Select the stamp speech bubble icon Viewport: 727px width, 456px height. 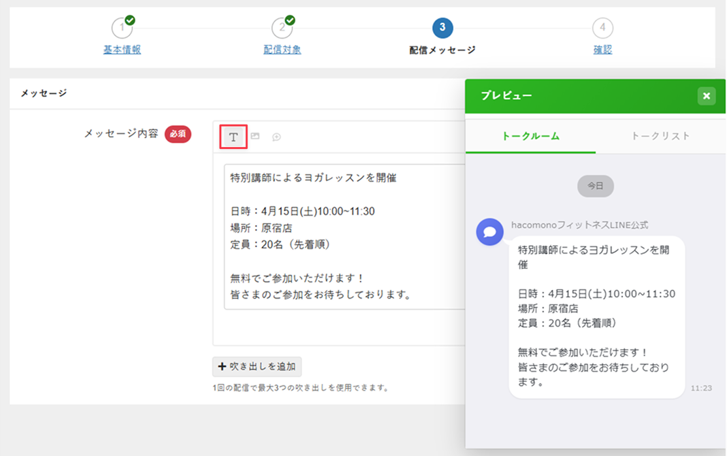(x=276, y=137)
